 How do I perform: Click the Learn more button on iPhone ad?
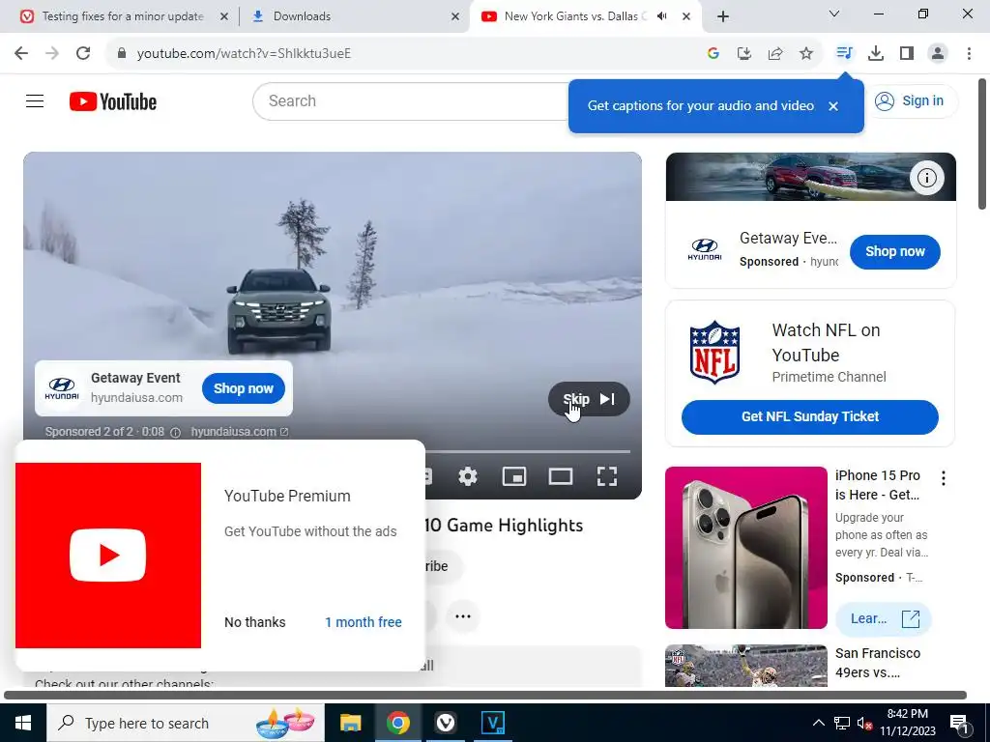click(x=884, y=619)
